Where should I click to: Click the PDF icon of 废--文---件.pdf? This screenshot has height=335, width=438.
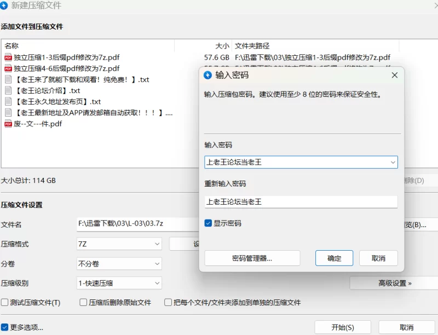(8, 124)
